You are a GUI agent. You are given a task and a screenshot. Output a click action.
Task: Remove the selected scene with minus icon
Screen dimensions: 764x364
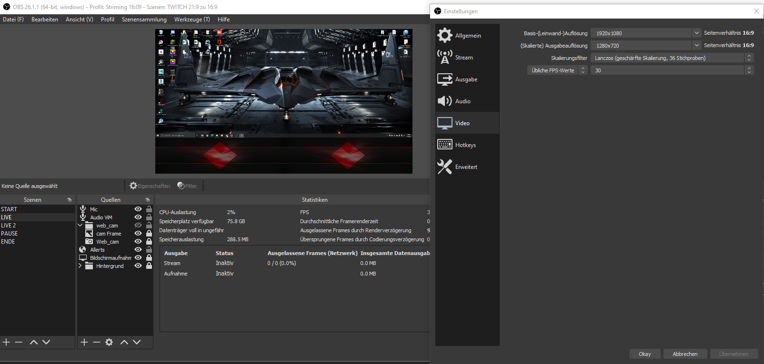point(19,342)
